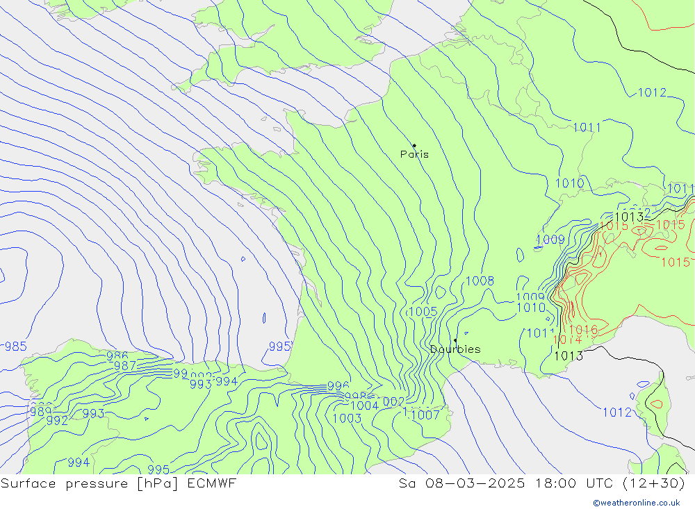Click the 996 pressure label
The height and width of the screenshot is (509, 695).
point(338,386)
